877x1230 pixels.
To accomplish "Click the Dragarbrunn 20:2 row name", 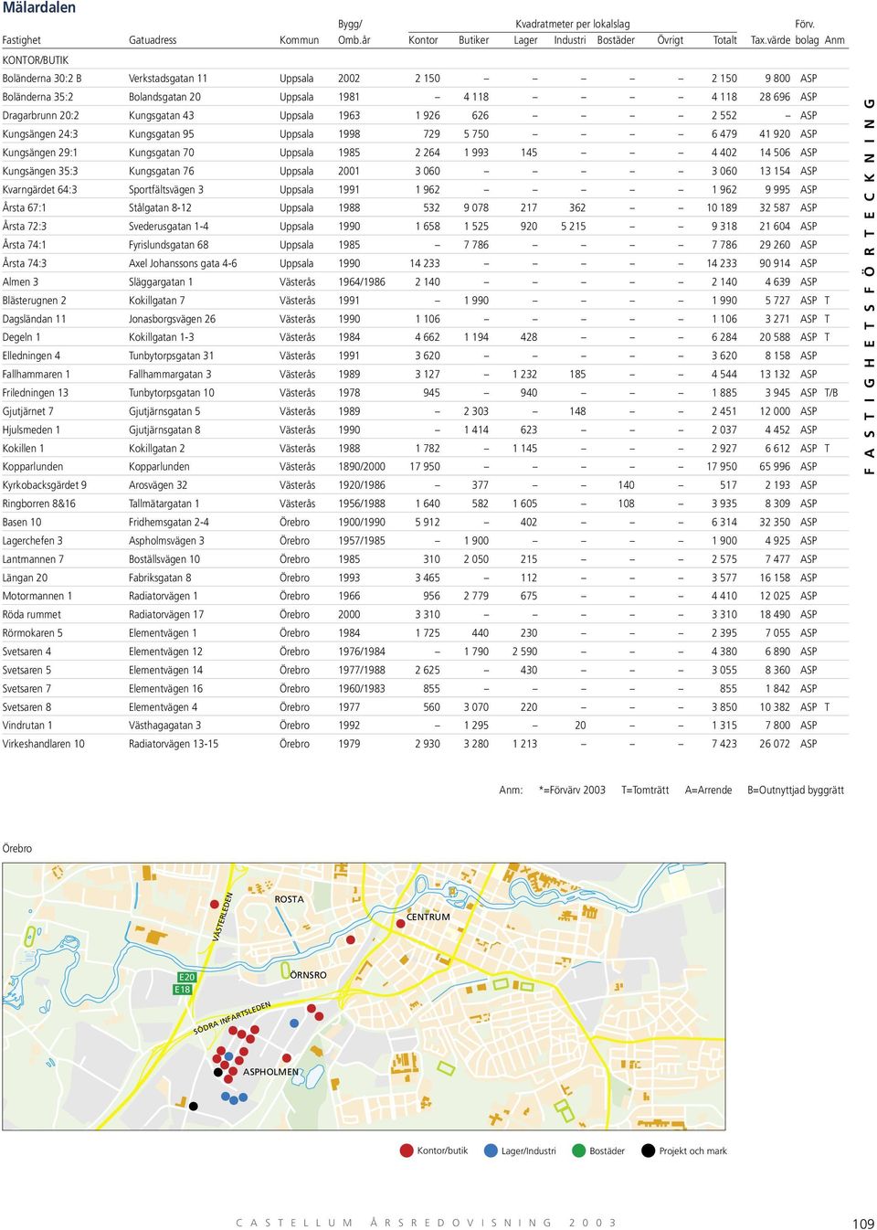I will [40, 115].
